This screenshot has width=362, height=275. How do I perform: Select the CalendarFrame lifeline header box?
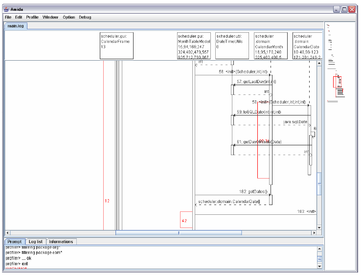[116, 46]
